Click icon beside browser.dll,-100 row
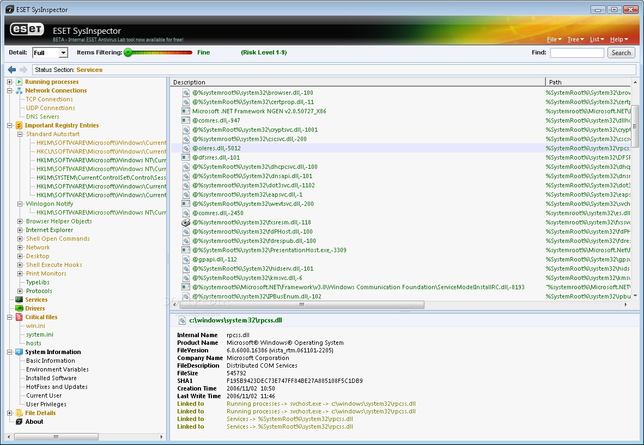 pos(186,93)
